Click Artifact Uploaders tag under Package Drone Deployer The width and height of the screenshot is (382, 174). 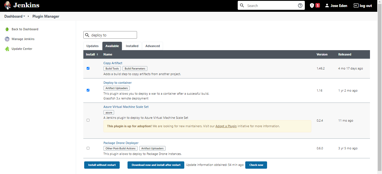152,149
